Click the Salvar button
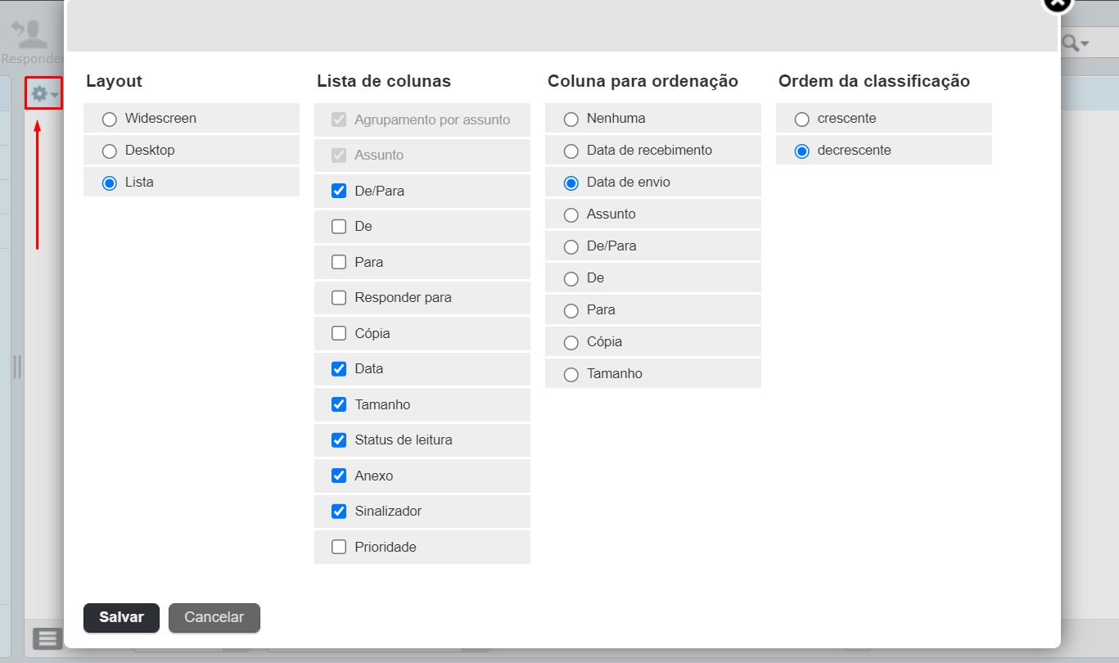The image size is (1119, 663). [121, 618]
